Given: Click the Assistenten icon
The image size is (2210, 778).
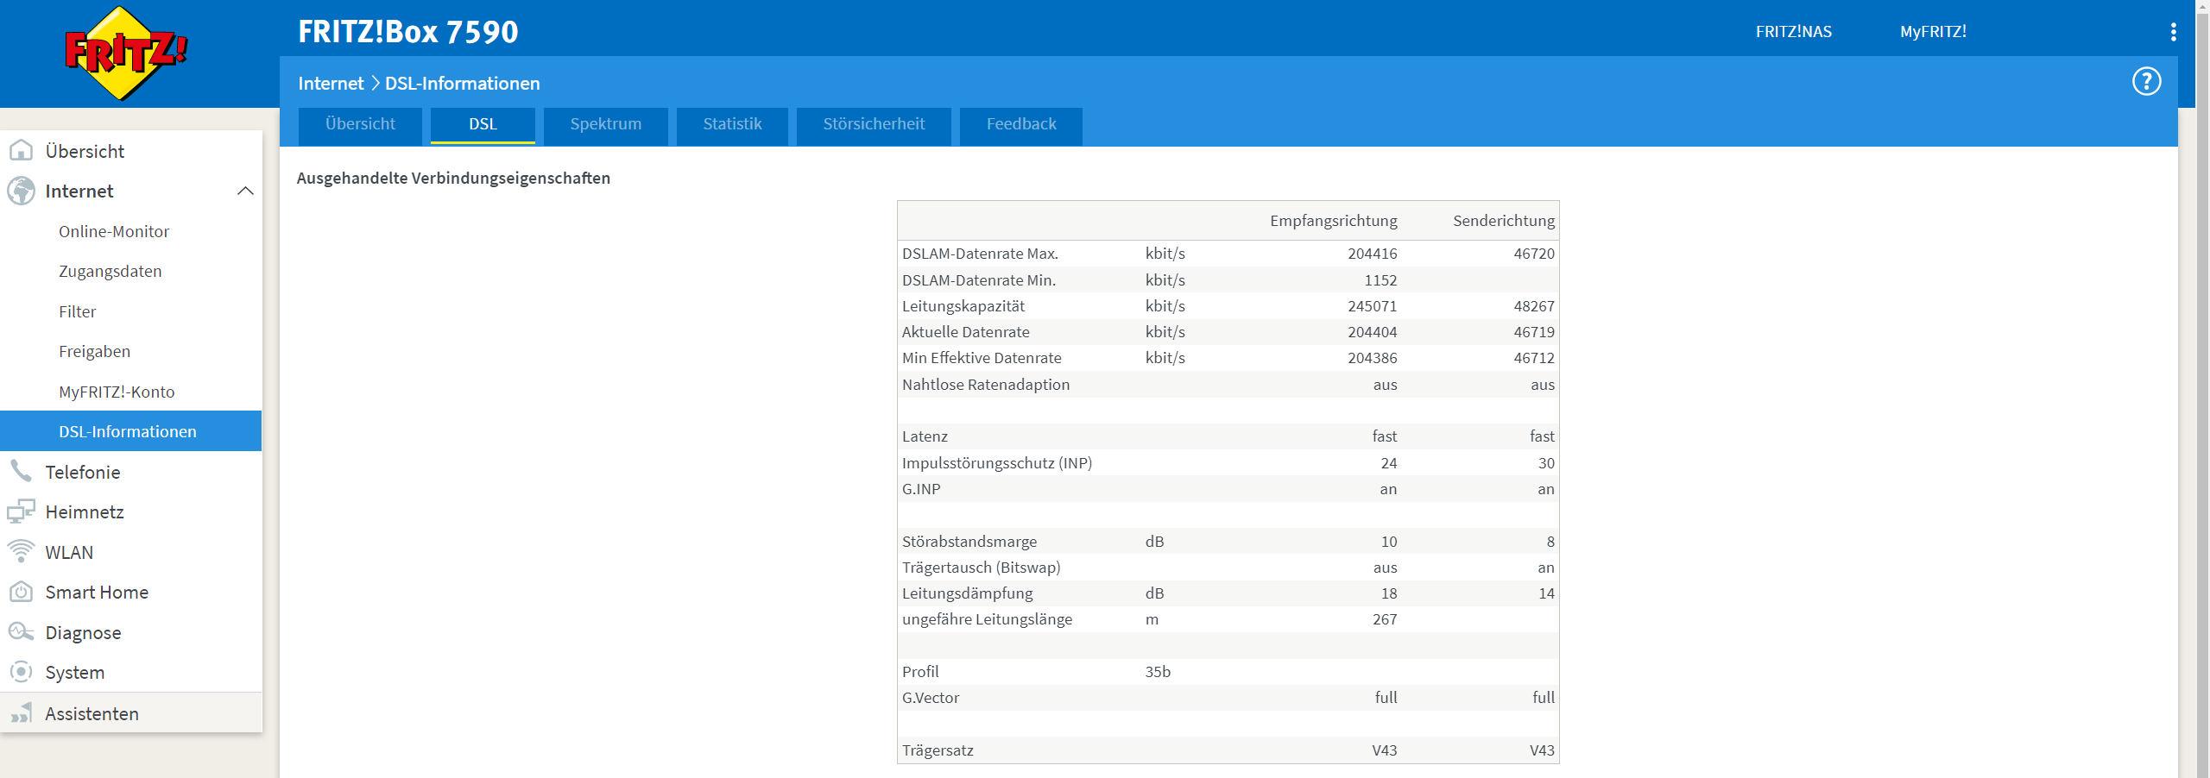Looking at the screenshot, I should [x=21, y=713].
